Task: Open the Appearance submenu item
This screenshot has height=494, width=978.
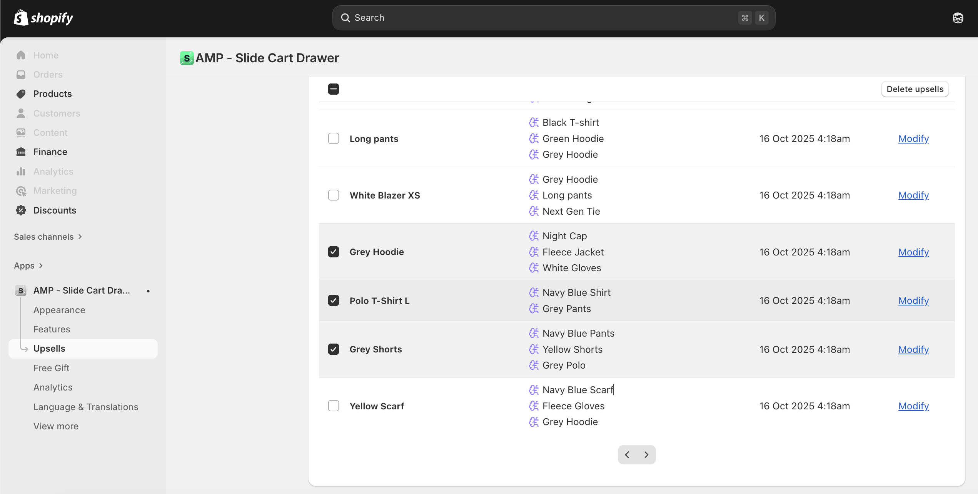Action: (59, 310)
